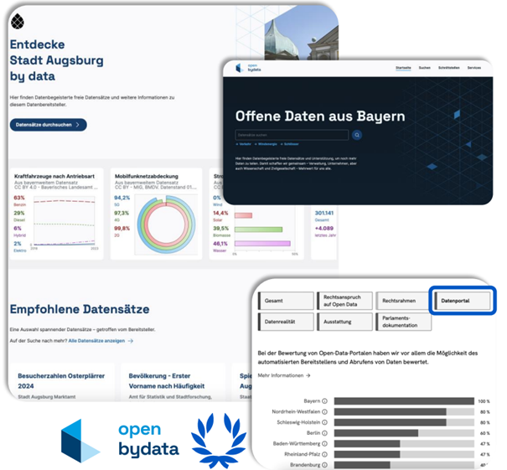Click the Nordrhein-Westfalen 80 % progress bar

click(x=404, y=412)
